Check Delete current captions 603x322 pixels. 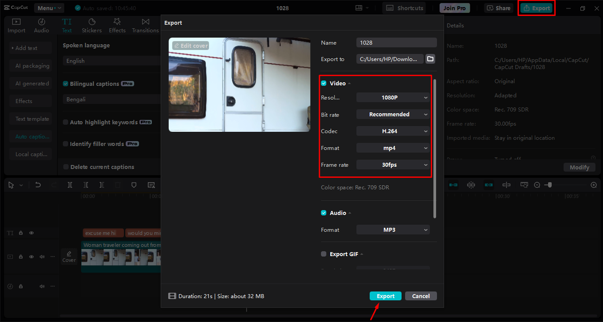[66, 167]
